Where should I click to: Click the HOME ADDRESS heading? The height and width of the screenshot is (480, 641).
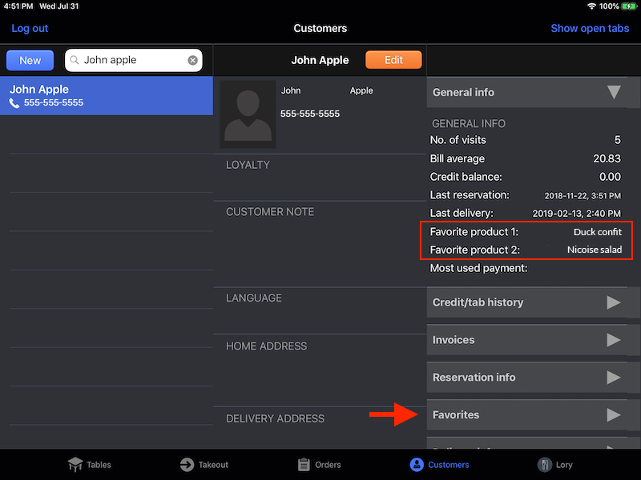267,346
